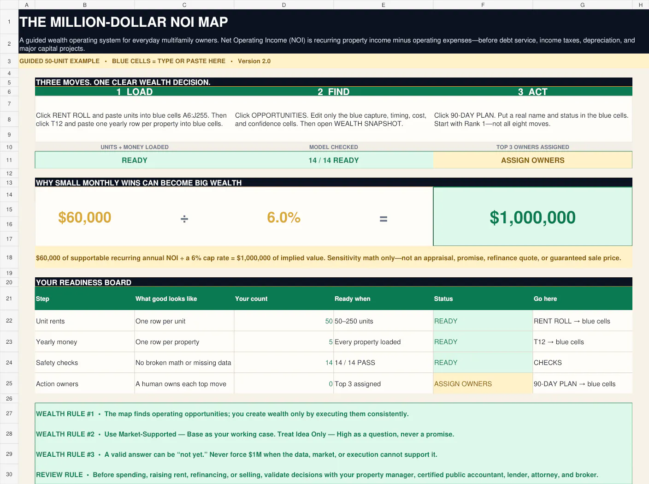This screenshot has width=649, height=484.
Task: Click the REVIEW RULE text
Action: click(x=317, y=475)
